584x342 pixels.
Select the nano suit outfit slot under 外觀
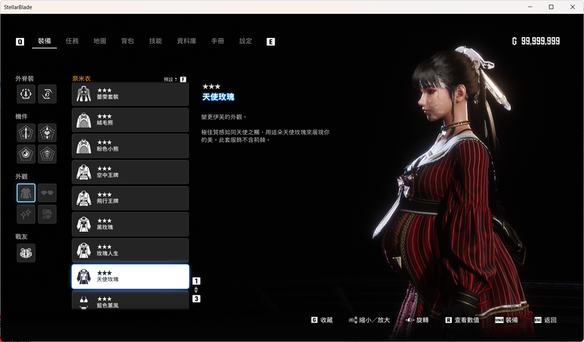26,193
